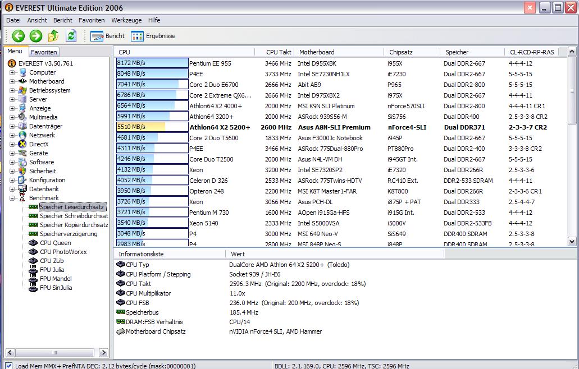
Task: Open the CPU PhotoWorxx benchmark
Action: tap(63, 252)
